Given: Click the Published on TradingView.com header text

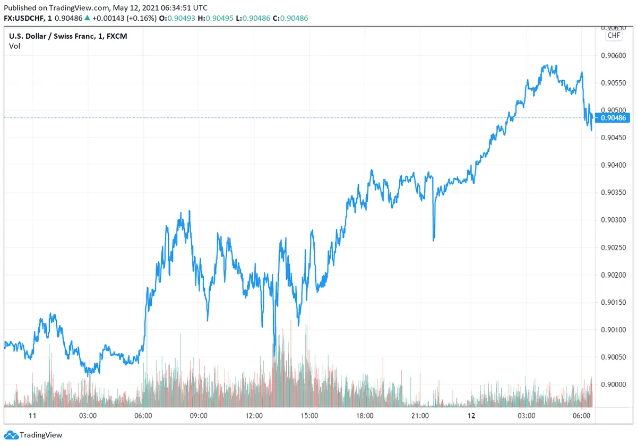Looking at the screenshot, I should point(106,8).
